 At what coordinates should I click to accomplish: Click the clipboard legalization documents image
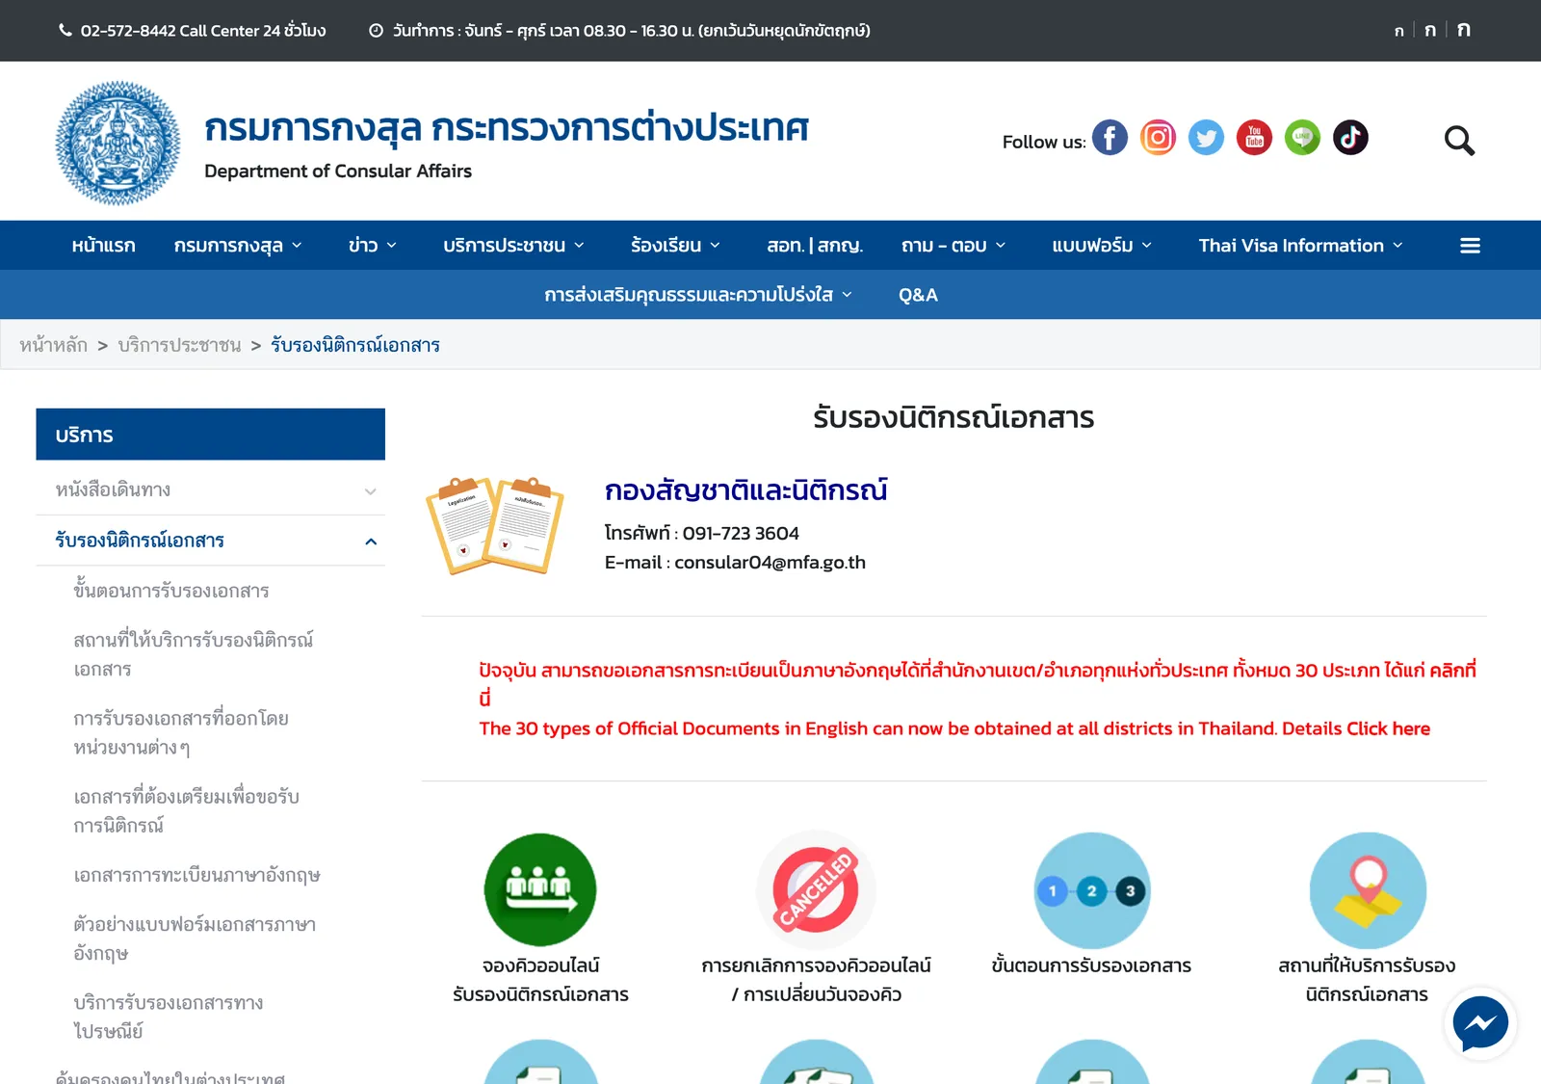[x=495, y=525]
